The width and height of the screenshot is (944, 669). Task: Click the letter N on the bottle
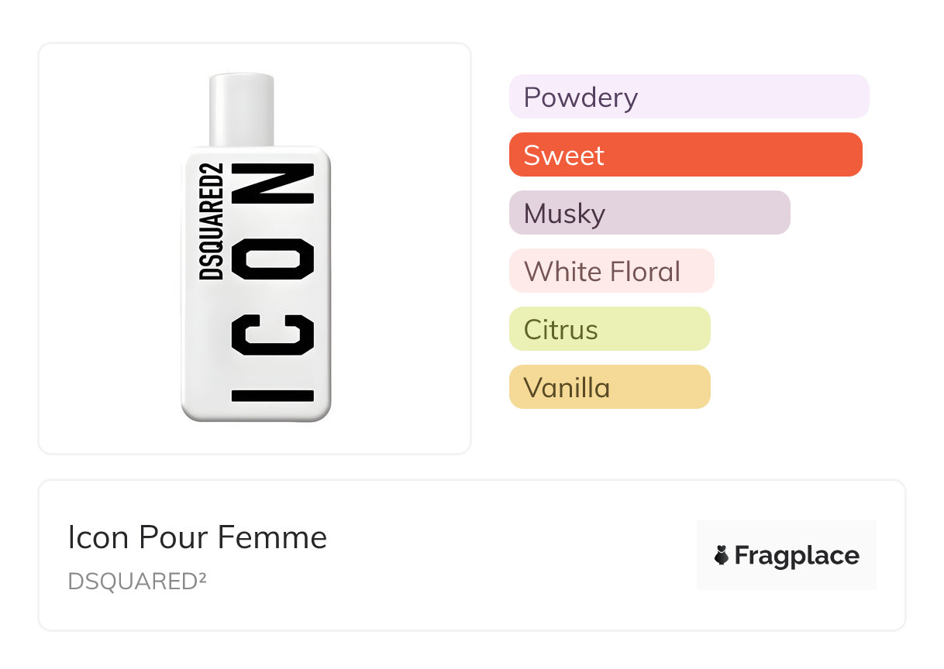point(273,184)
